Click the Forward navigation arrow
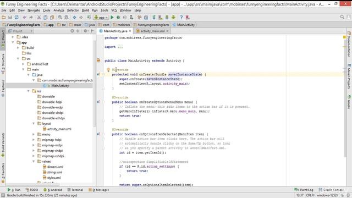 (81, 17)
